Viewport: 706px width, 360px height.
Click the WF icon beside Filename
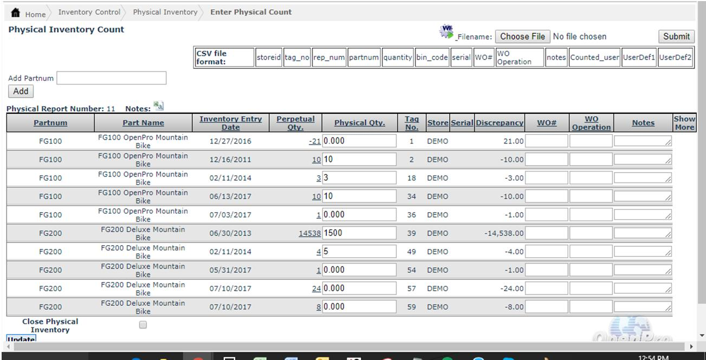446,32
